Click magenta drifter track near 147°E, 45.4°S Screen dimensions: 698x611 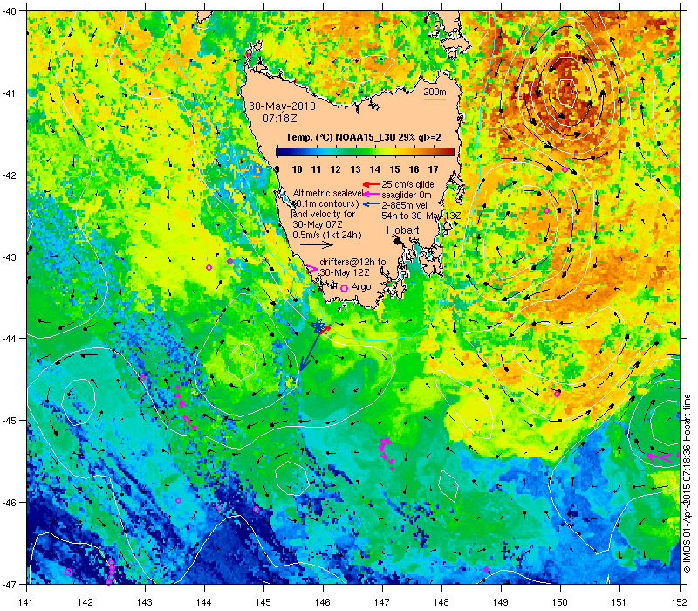pyautogui.click(x=386, y=453)
